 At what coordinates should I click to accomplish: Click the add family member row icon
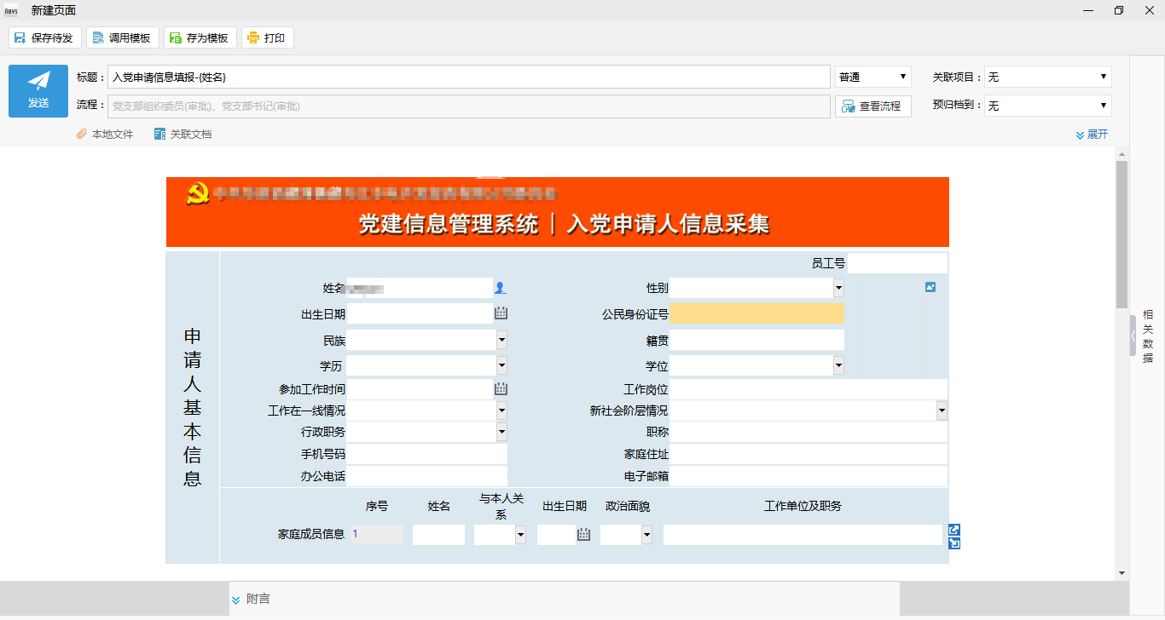coord(953,530)
